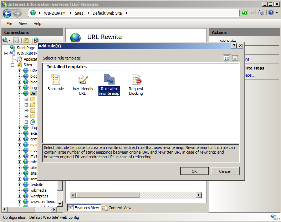Click WIN2K8RTM in the address breadcrumb
Viewport: 281px width, 222px height.
pyautogui.click(x=55, y=13)
